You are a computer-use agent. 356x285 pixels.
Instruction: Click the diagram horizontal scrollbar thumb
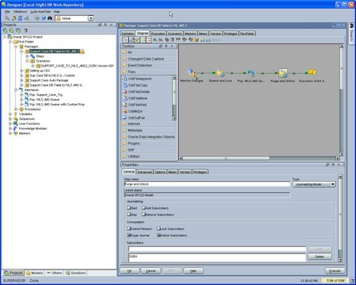226,158
